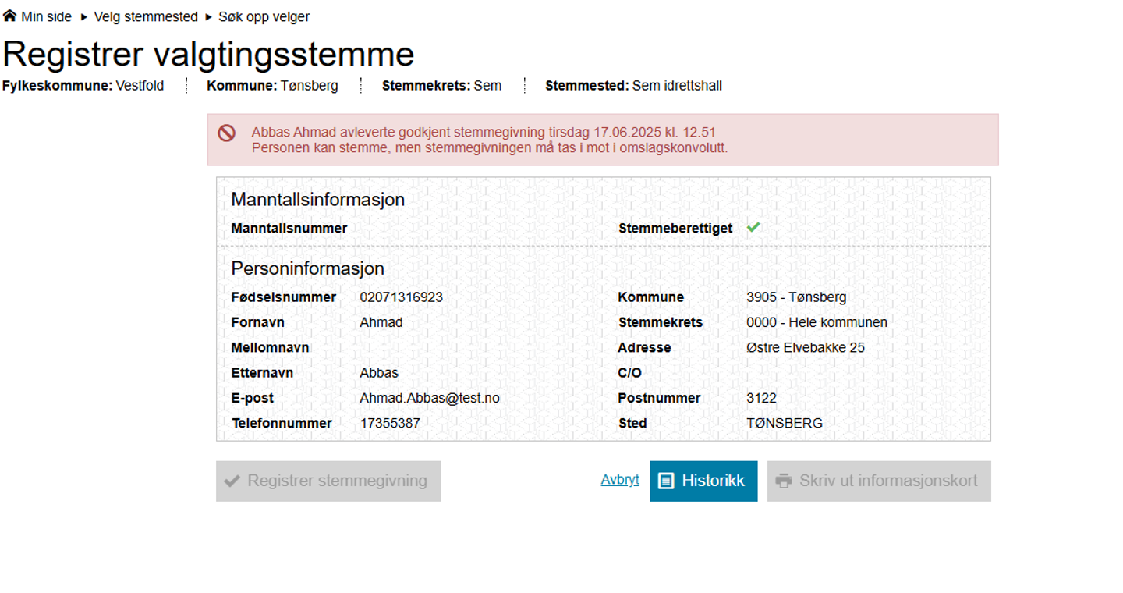Click the alert text about omslagskonvolutt
This screenshot has width=1123, height=593.
click(x=489, y=147)
